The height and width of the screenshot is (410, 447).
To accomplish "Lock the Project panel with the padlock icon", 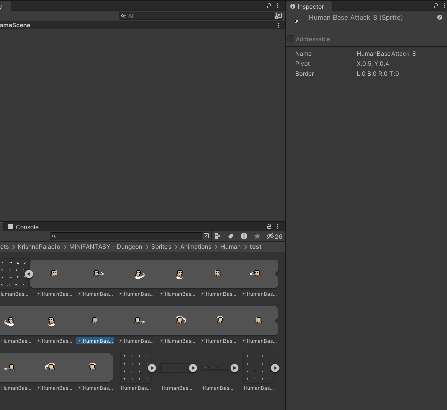I will click(269, 227).
